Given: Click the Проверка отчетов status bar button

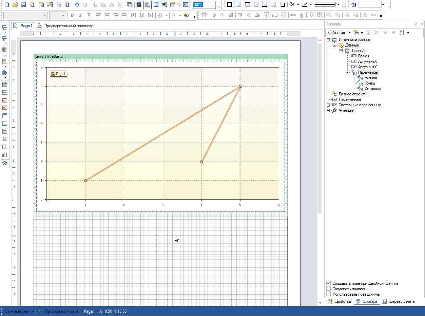Looking at the screenshot, I should pos(59,311).
